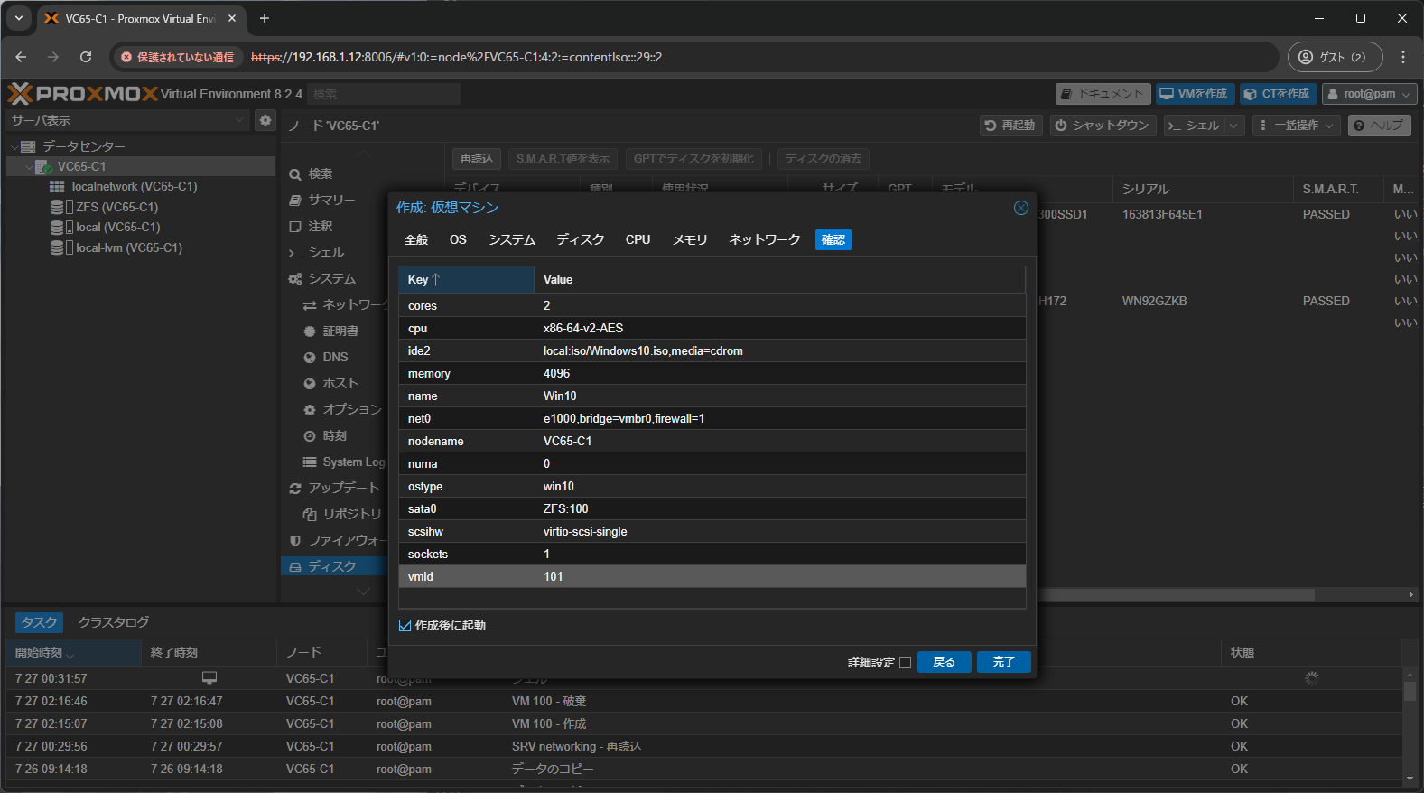Select localnetwork (VC65-C1) in tree

[134, 187]
